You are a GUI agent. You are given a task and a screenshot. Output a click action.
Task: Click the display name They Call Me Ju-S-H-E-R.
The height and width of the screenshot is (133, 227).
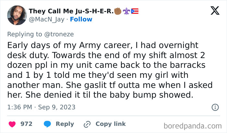click(x=71, y=11)
